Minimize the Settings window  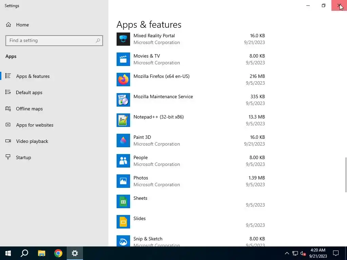308,5
